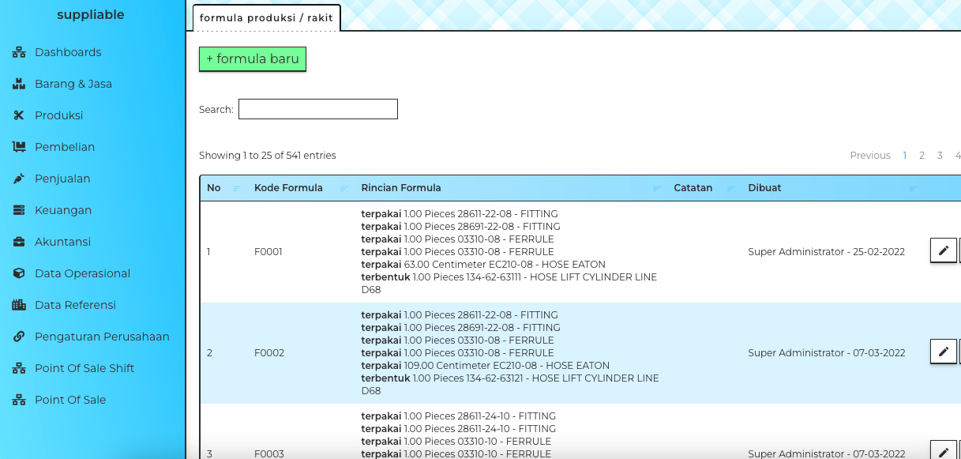This screenshot has height=459, width=961.
Task: Click + formula baru button
Action: pos(252,59)
